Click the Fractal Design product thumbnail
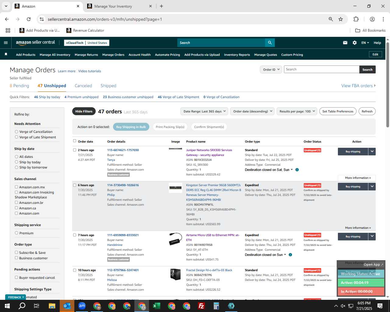The width and height of the screenshot is (390, 312). [x=175, y=274]
